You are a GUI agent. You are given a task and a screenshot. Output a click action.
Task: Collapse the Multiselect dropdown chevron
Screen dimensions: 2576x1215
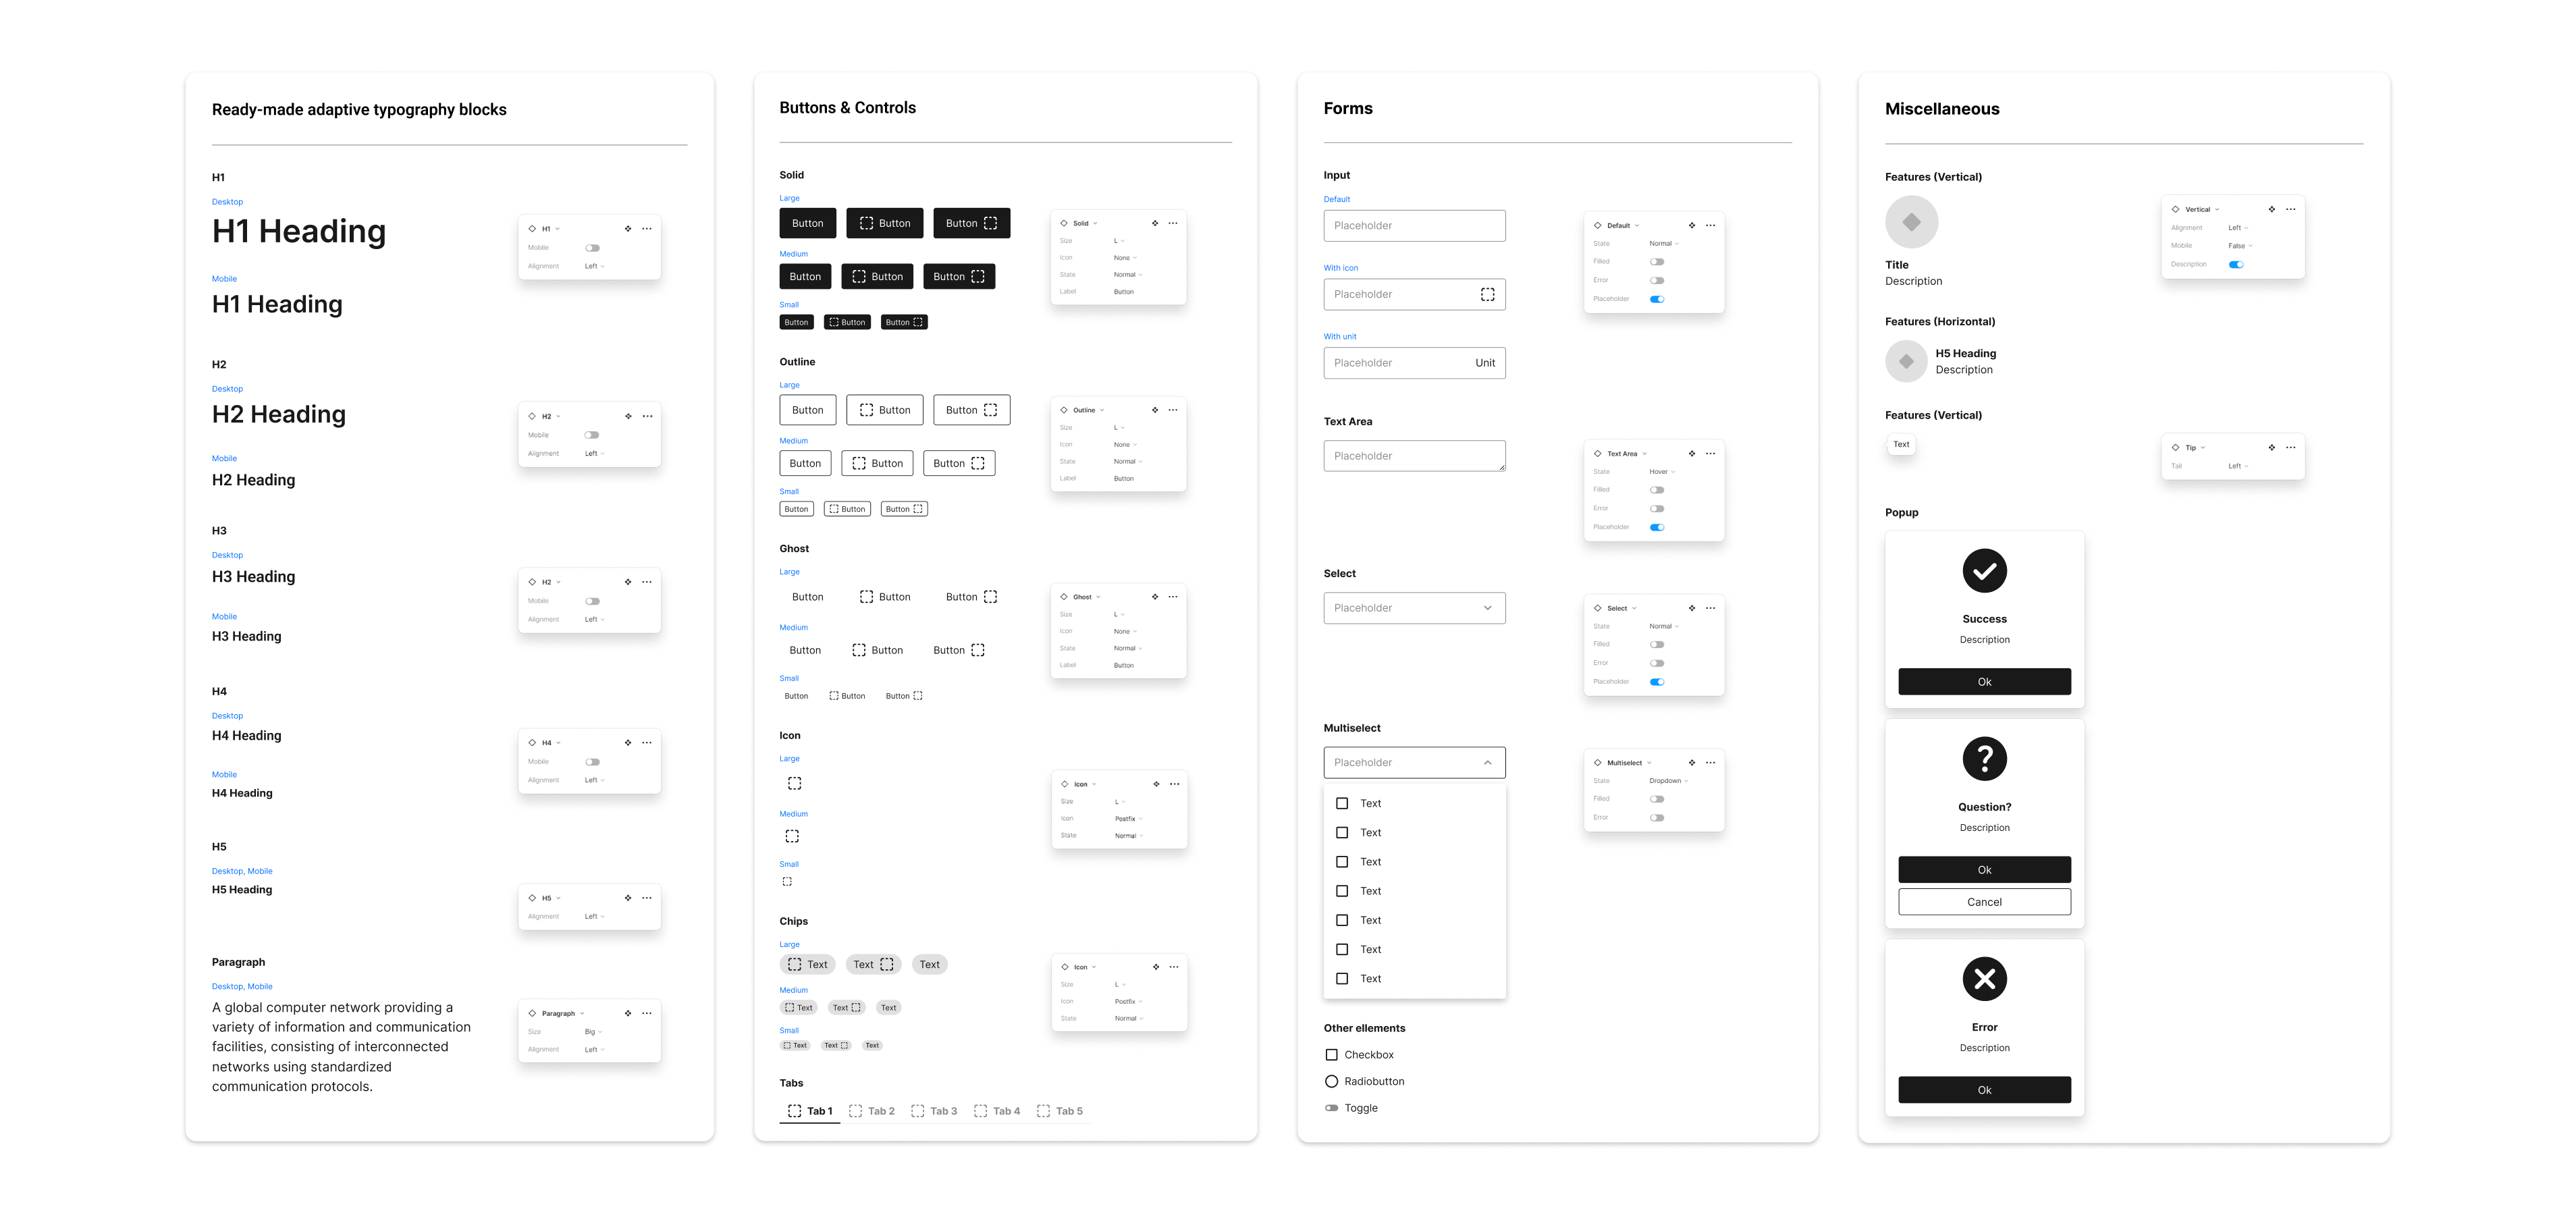click(1487, 763)
